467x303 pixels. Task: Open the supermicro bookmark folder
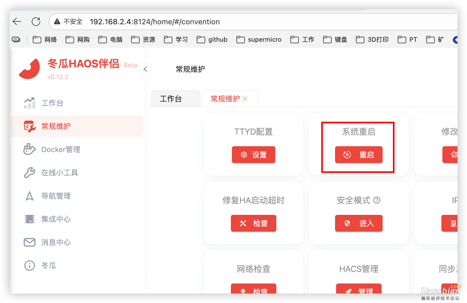259,40
